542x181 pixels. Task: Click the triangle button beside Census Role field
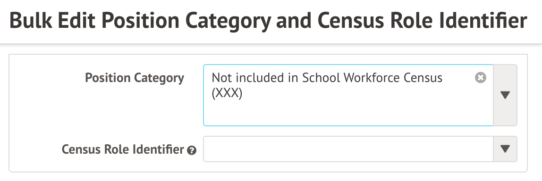pos(505,149)
